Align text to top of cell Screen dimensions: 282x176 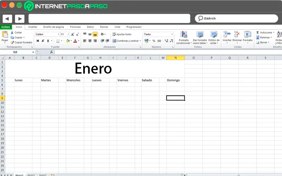click(x=85, y=34)
